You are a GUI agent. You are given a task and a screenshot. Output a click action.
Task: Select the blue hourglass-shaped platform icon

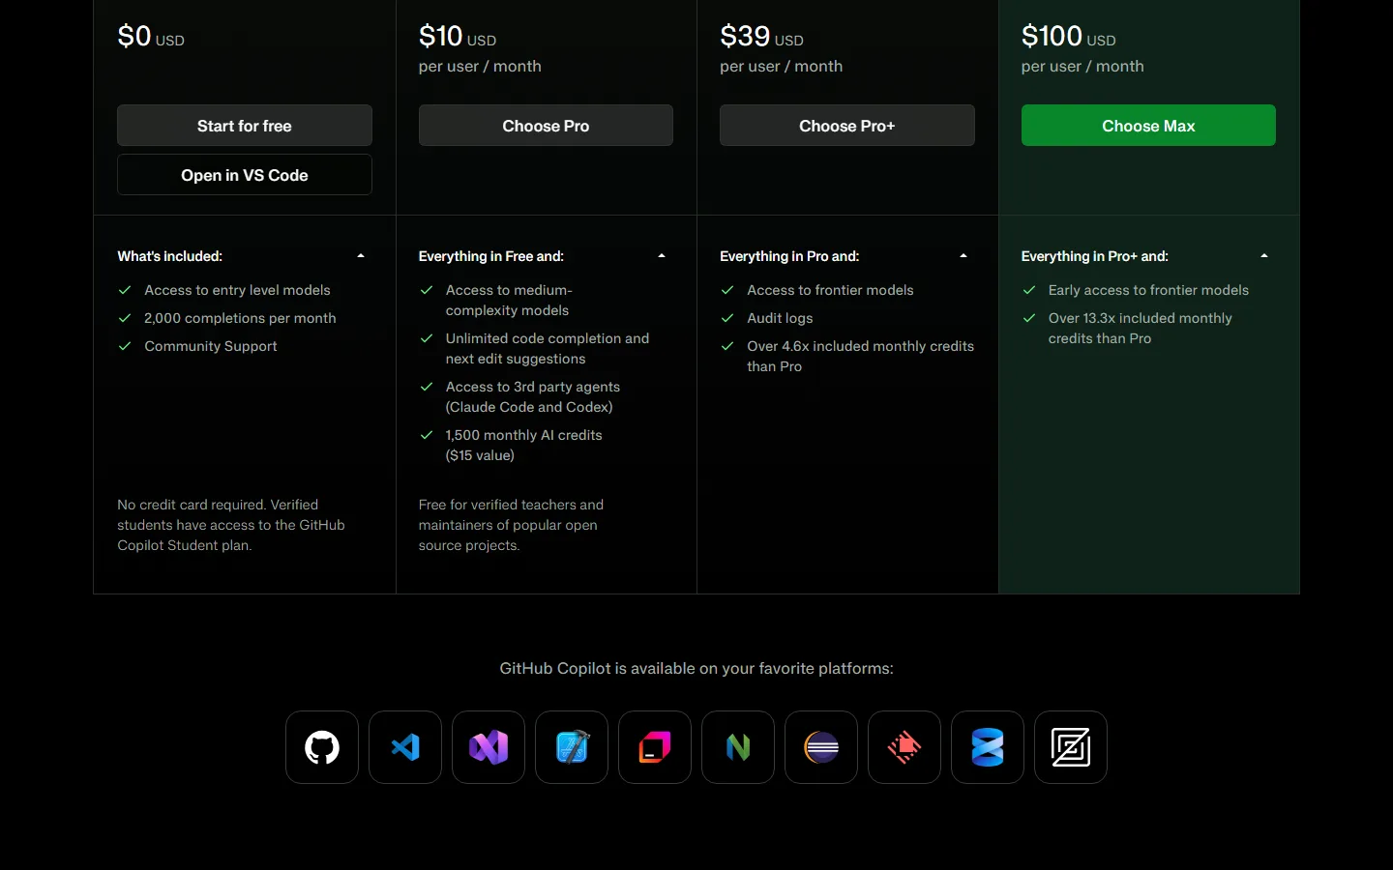(x=988, y=747)
